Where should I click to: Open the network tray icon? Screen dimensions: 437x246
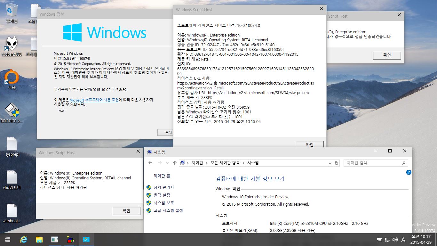click(387, 240)
